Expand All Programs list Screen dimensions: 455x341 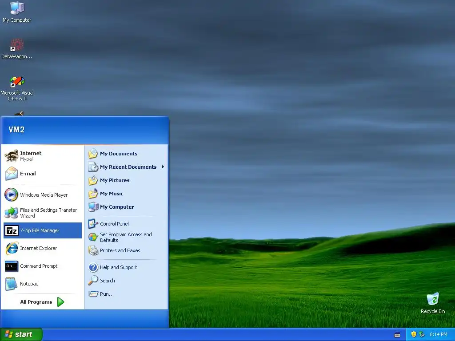coord(42,302)
